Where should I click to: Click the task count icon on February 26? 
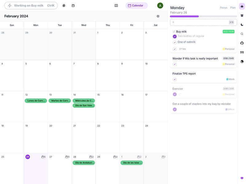[x=43, y=157]
